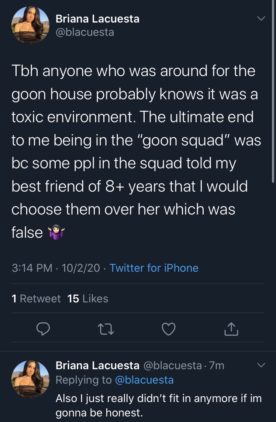Image resolution: width=276 pixels, height=422 pixels.
Task: Expand reply tweet's chevron menu
Action: click(x=261, y=365)
